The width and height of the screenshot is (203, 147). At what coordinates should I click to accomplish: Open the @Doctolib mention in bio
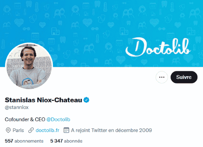[x=58, y=119]
